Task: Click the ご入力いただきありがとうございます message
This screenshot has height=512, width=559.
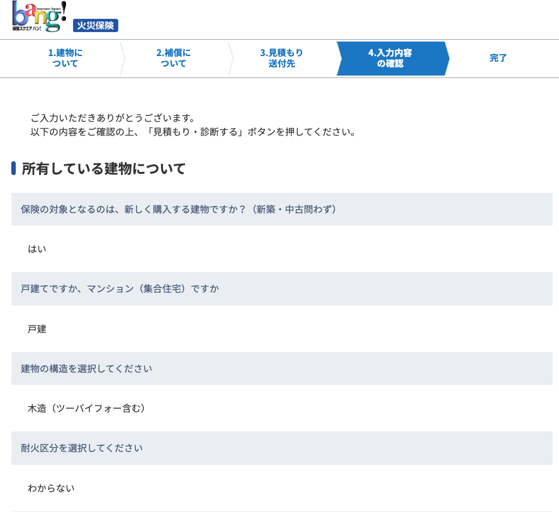Action: (113, 118)
